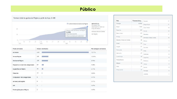This screenshot has width=177, height=99.
Task: Click the bar in the 'Na tua Página' row
Action: coord(45,57)
